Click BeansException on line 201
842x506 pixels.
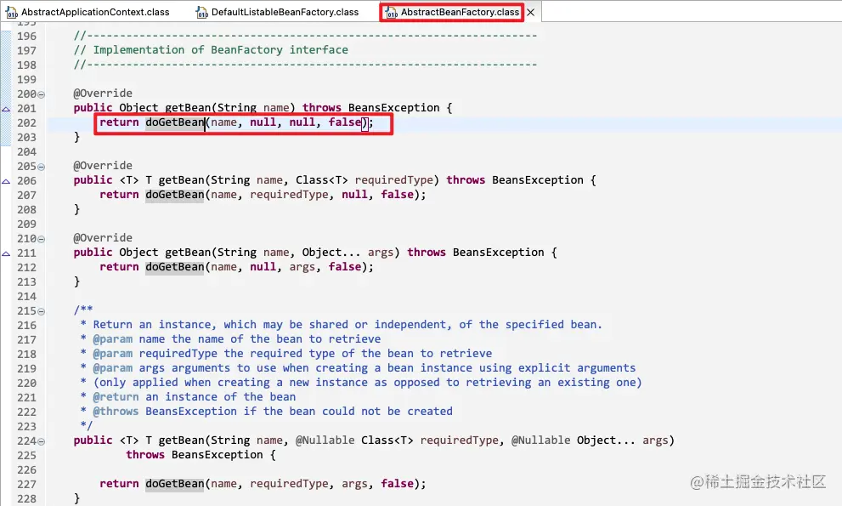tap(393, 108)
